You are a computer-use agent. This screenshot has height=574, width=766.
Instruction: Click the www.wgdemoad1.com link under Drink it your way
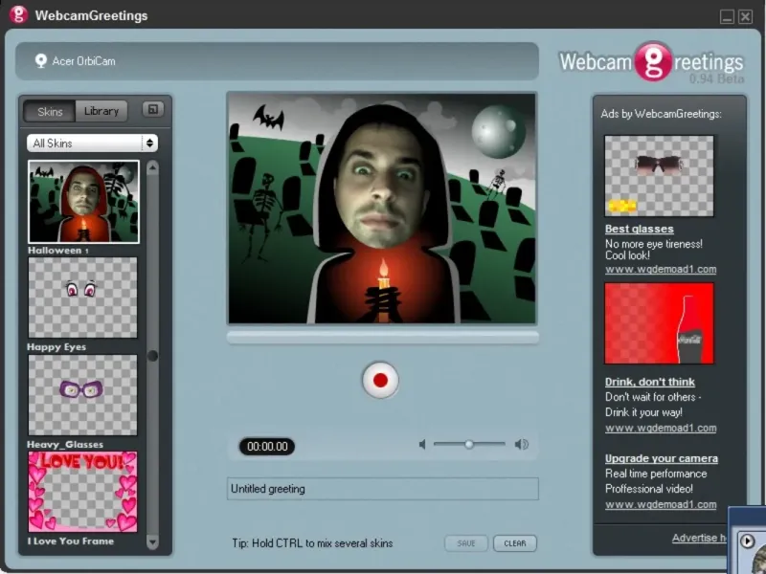661,428
